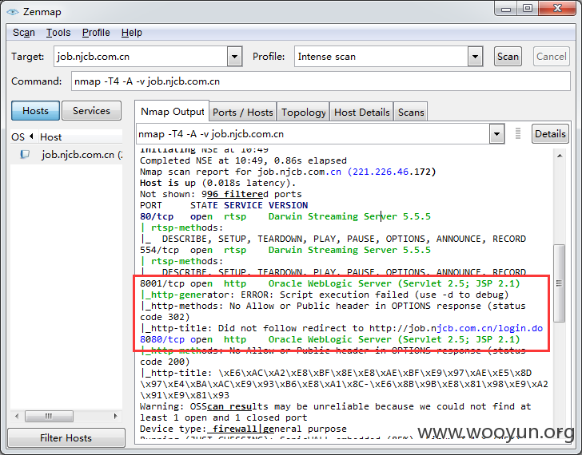Click the host OS icon beside job.njcb.com.cn
Image resolution: width=582 pixels, height=455 pixels.
click(25, 154)
